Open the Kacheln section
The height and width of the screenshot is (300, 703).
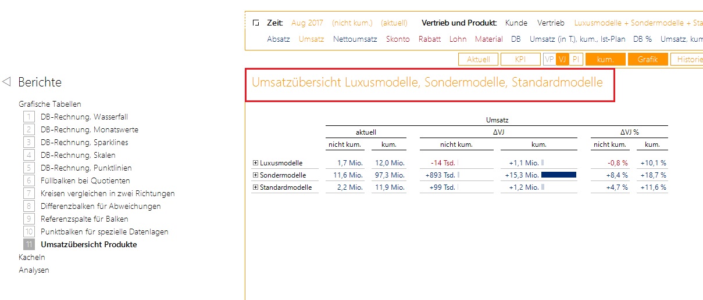coord(32,258)
